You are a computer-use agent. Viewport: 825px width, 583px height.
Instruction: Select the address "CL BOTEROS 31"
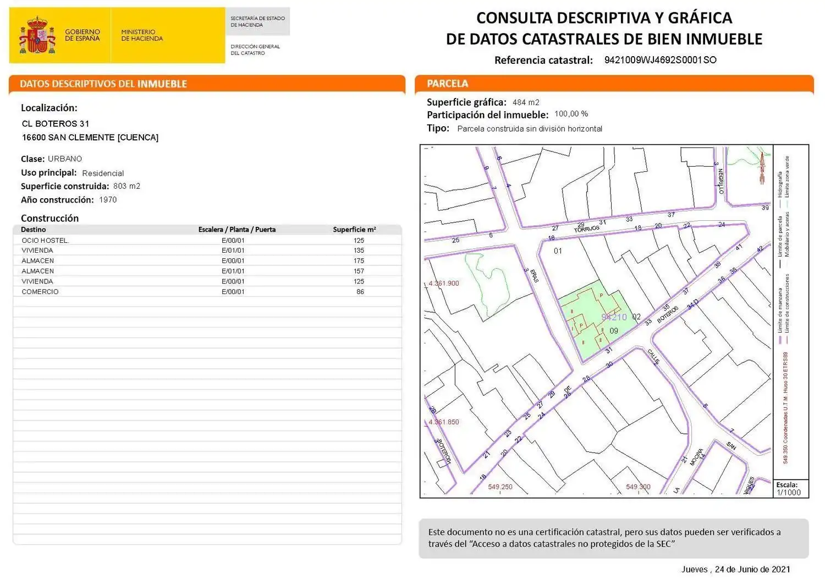[x=56, y=124]
